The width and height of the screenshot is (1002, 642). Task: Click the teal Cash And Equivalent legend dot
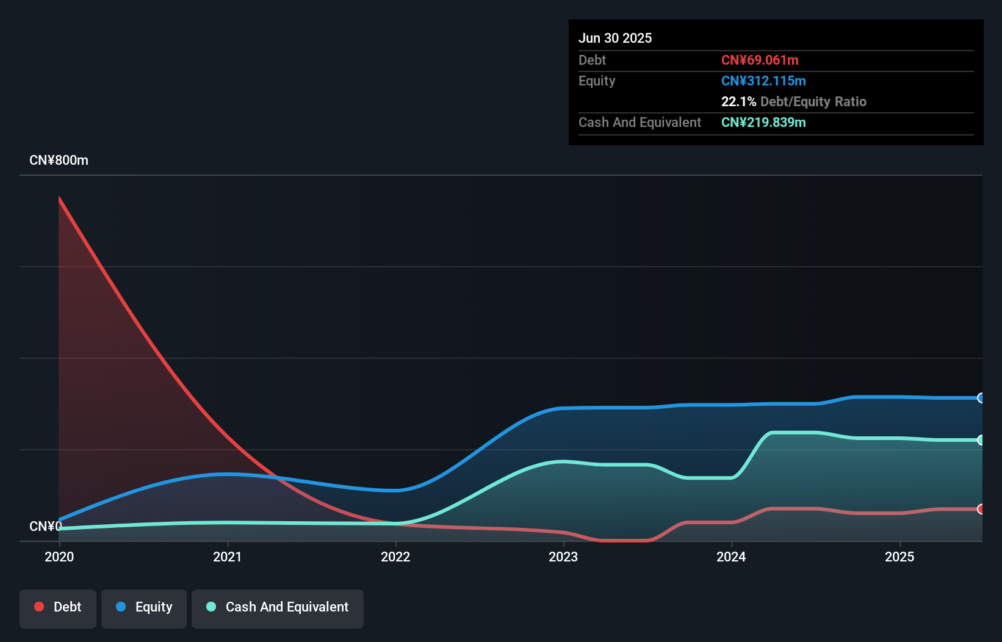coord(211,607)
